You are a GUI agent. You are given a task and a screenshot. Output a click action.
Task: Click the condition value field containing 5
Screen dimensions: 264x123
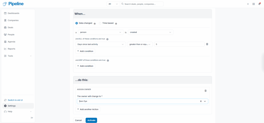179,44
